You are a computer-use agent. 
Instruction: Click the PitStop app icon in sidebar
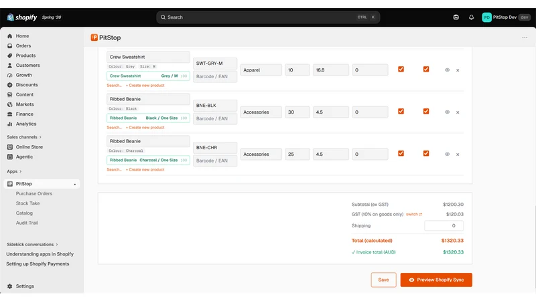point(9,183)
